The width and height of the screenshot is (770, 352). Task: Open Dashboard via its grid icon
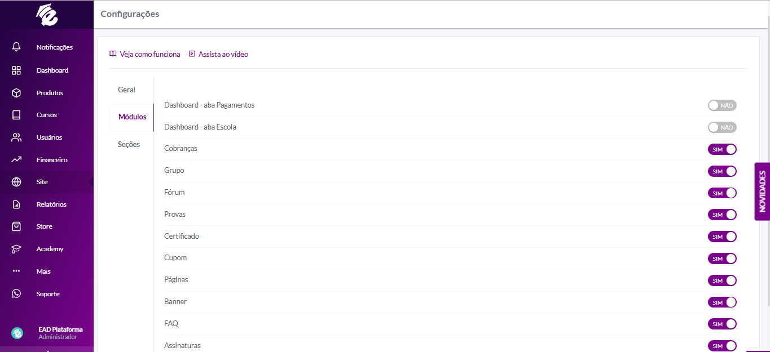[16, 70]
